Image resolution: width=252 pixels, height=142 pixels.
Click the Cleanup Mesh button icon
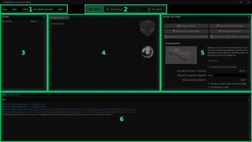179,26
